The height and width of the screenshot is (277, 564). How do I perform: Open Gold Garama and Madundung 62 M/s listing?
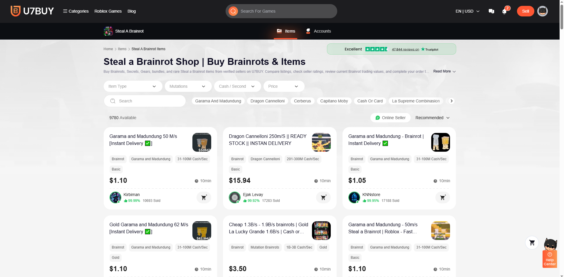tap(149, 228)
